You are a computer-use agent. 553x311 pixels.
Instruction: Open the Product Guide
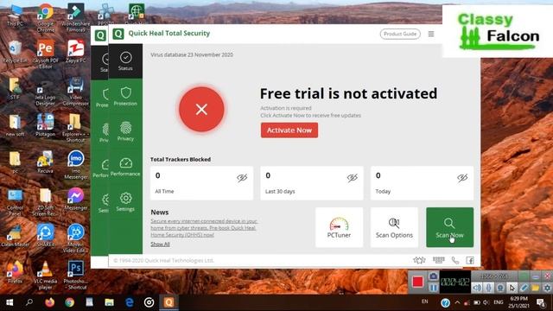click(400, 34)
